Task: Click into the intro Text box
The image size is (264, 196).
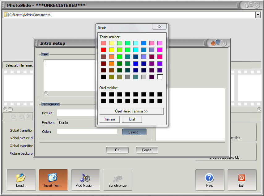Action: coord(69,75)
